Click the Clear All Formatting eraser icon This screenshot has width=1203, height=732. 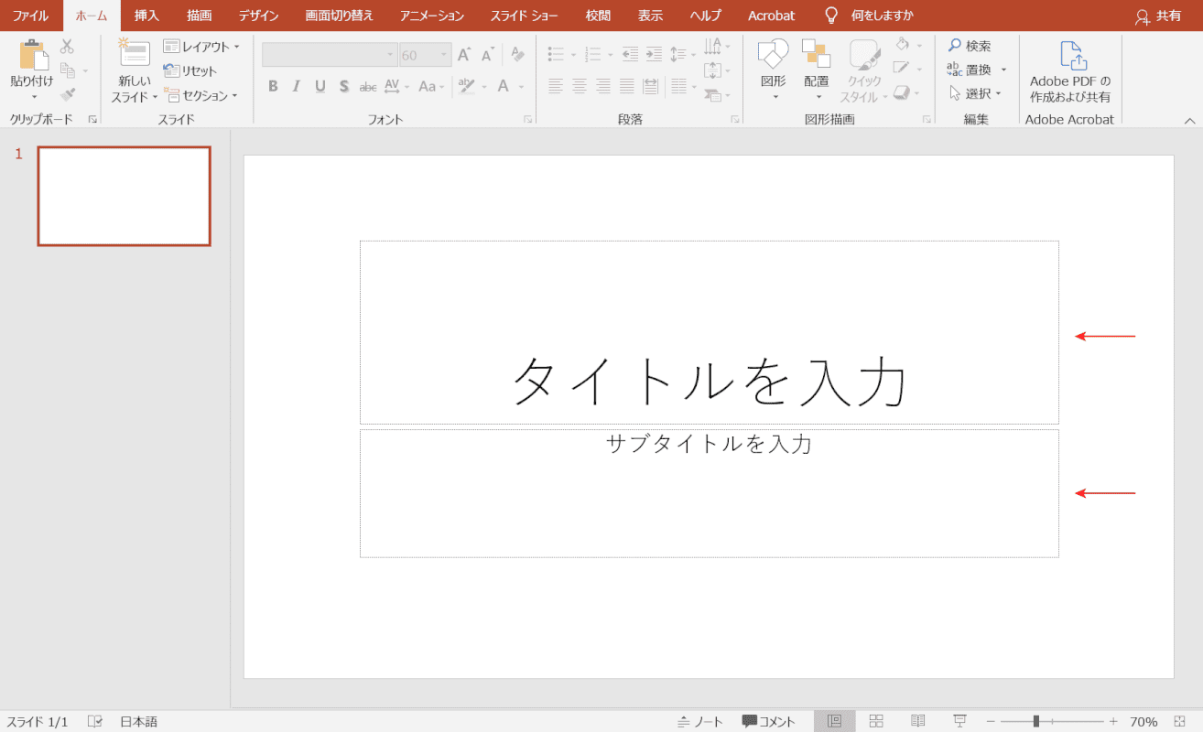[x=517, y=55]
